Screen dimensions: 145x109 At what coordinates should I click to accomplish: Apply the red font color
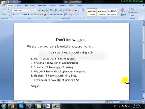(45, 15)
